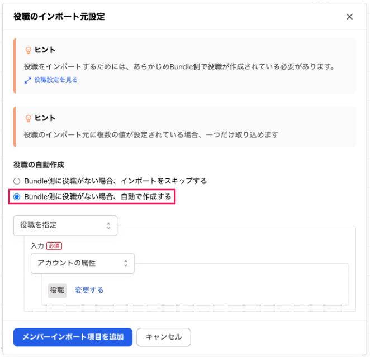Click the hint text about Bundle側で役職が作成
The width and height of the screenshot is (370, 358).
[179, 66]
